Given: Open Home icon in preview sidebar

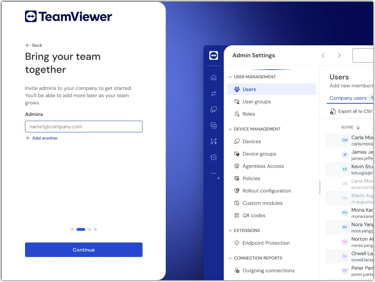Looking at the screenshot, I should tap(214, 78).
